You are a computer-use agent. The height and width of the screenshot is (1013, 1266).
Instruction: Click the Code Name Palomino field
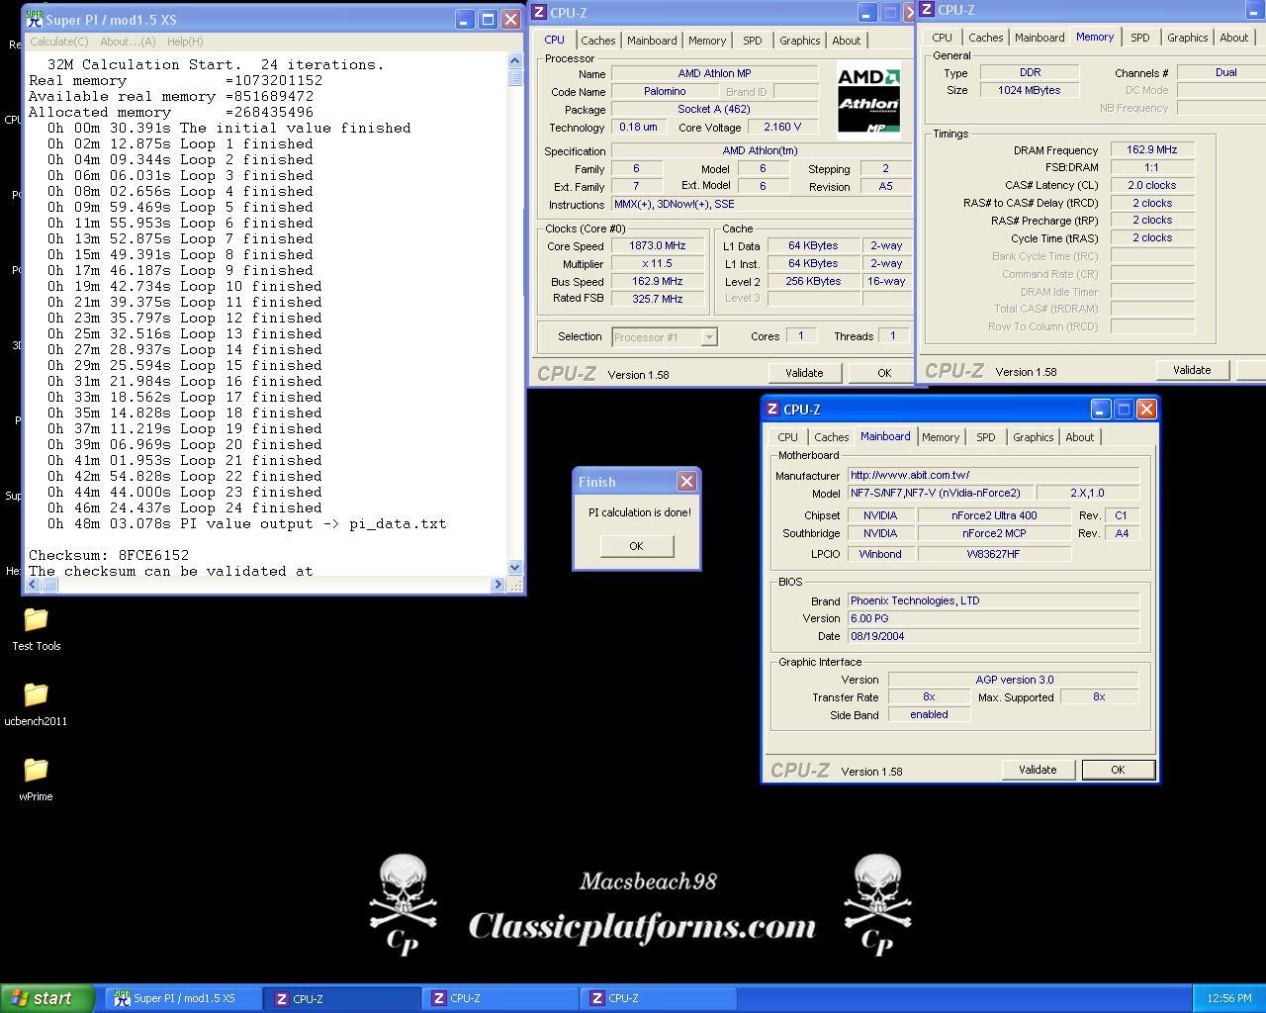(665, 91)
